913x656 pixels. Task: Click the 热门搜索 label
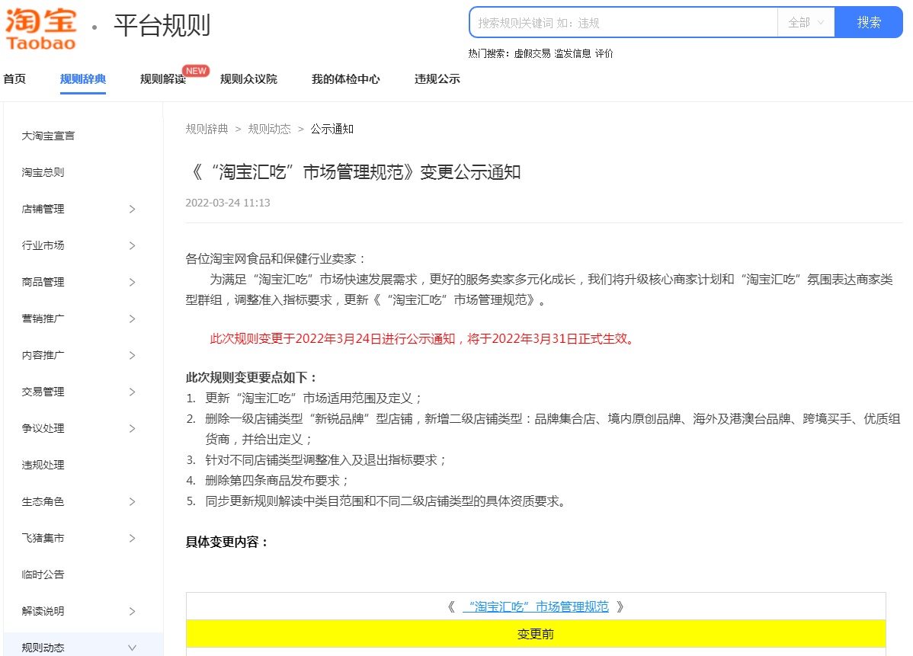tap(489, 53)
